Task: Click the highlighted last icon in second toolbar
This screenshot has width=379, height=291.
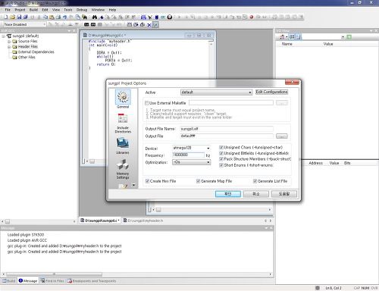Action: (155, 24)
